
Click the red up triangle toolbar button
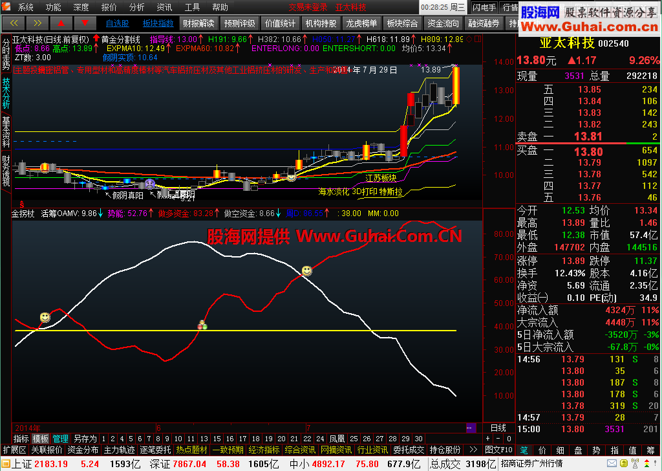click(61, 23)
